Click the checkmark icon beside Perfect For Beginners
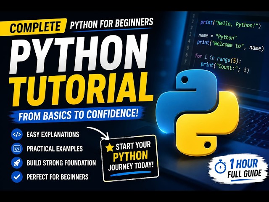 click(x=17, y=177)
